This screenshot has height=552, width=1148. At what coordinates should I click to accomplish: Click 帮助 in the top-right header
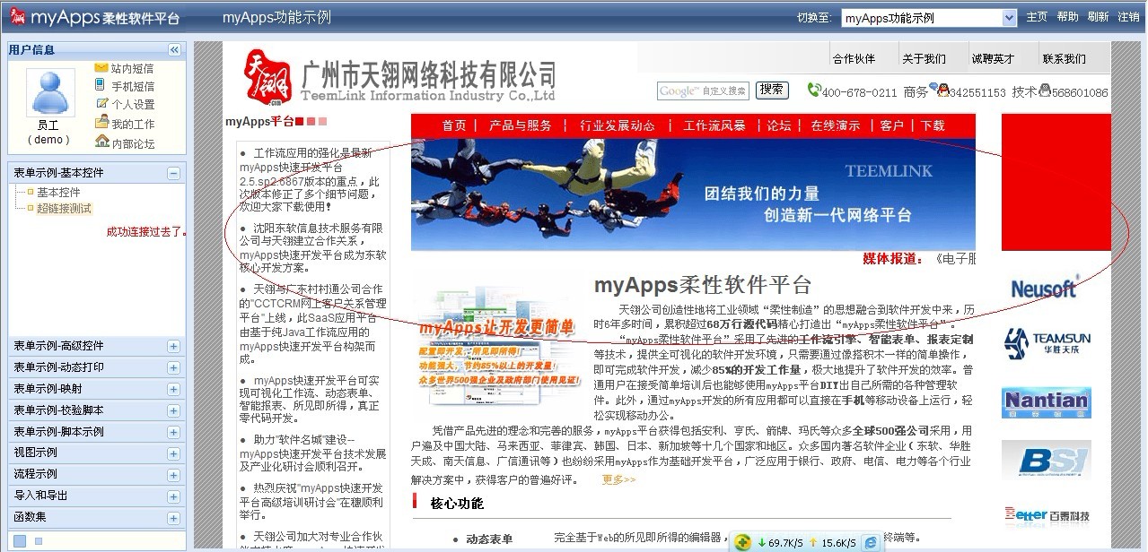pyautogui.click(x=1067, y=17)
